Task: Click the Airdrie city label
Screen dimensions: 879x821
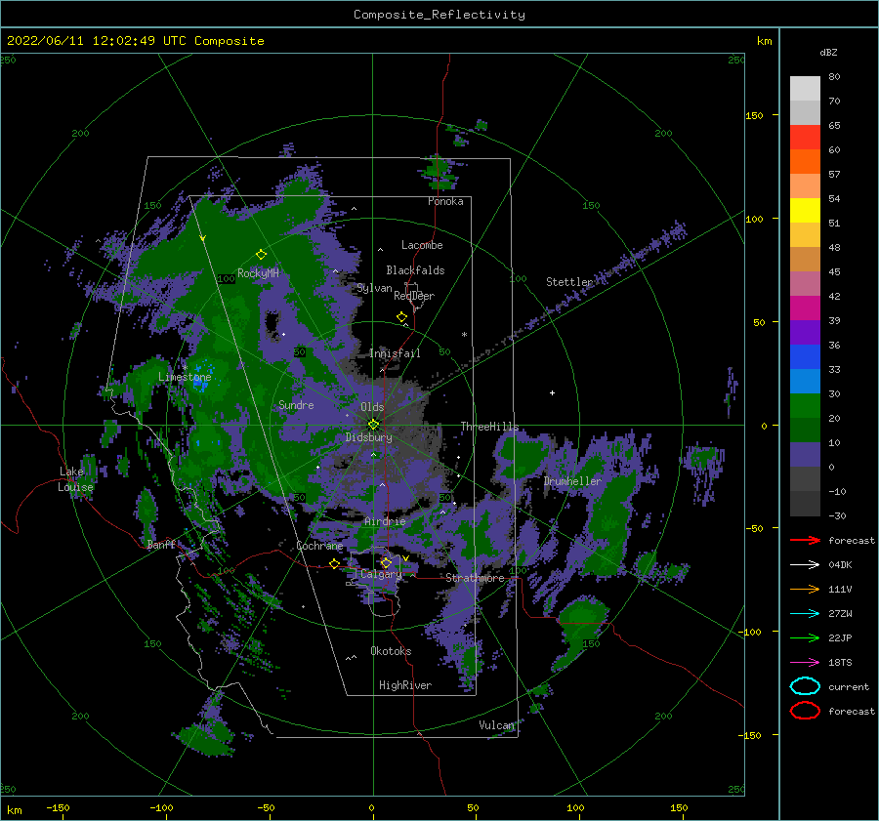Action: [385, 521]
